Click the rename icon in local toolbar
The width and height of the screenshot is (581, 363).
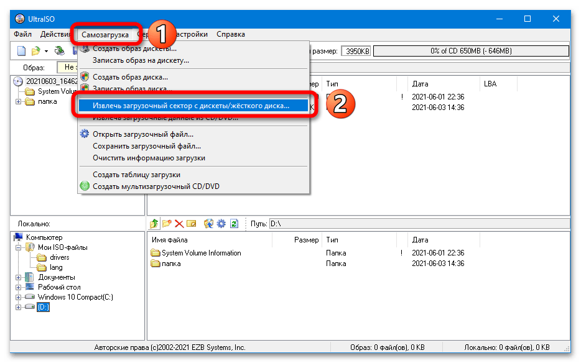pos(191,223)
